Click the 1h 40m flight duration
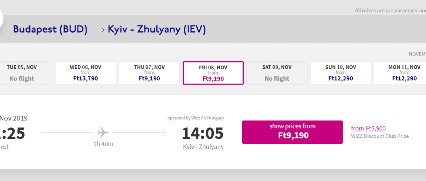Screen dimensions: 426x181 pos(103,144)
